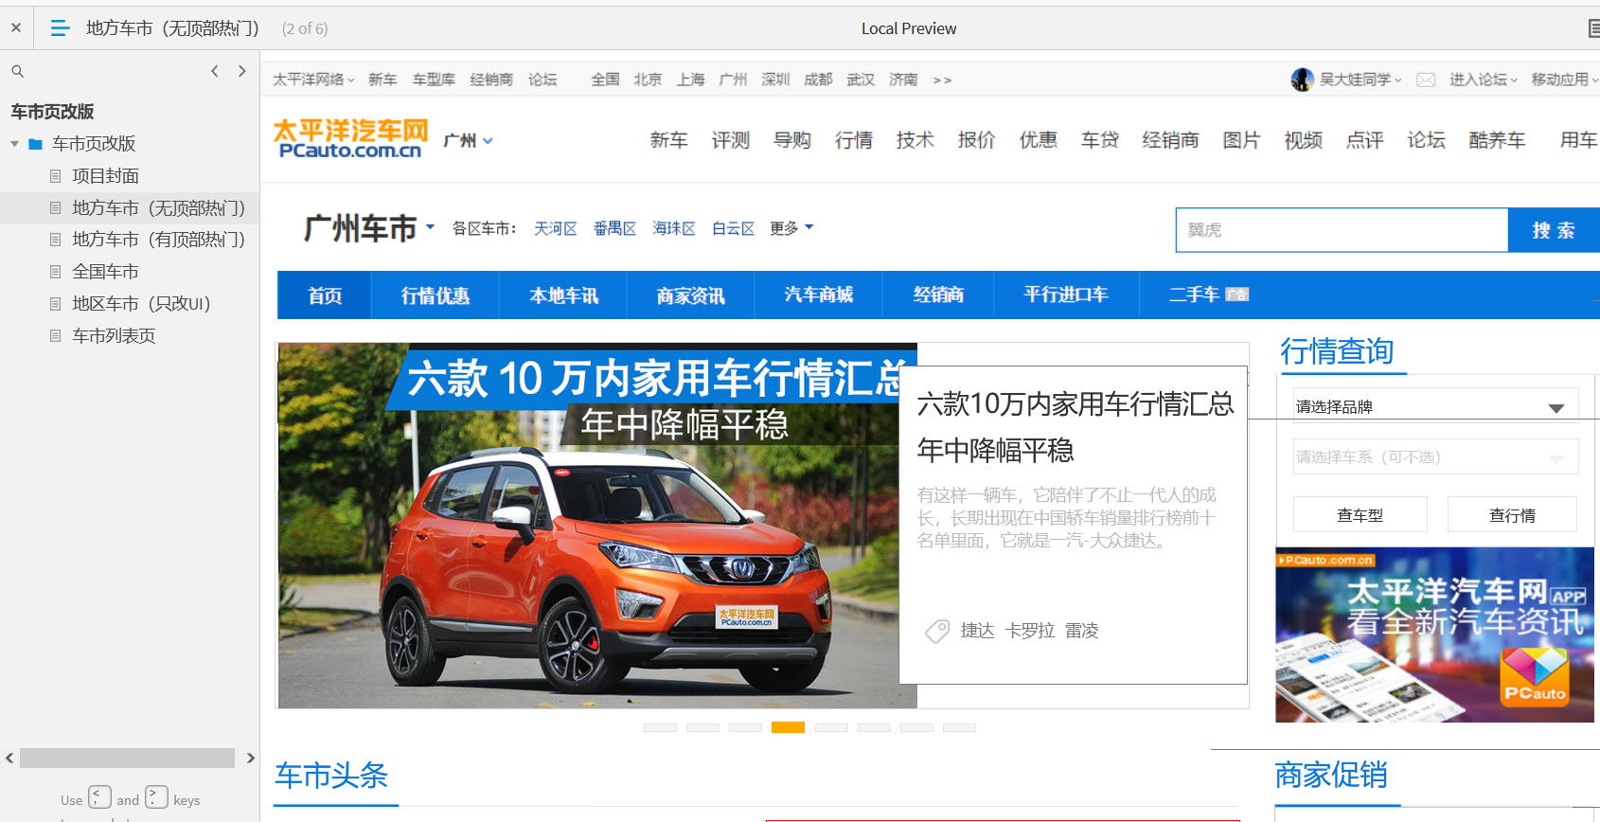Screen dimensions: 1600x822
Task: Open 图片 in main navigation
Action: point(1241,140)
